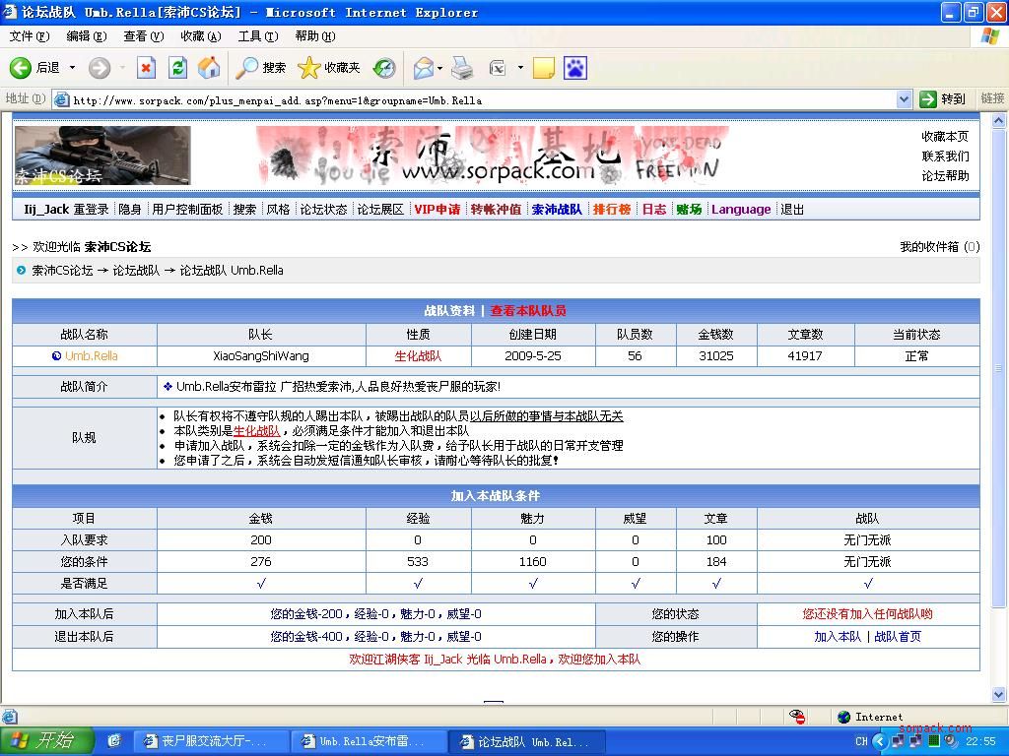1009x756 pixels.
Task: Open the Back button history dropdown arrow
Action: click(72, 68)
